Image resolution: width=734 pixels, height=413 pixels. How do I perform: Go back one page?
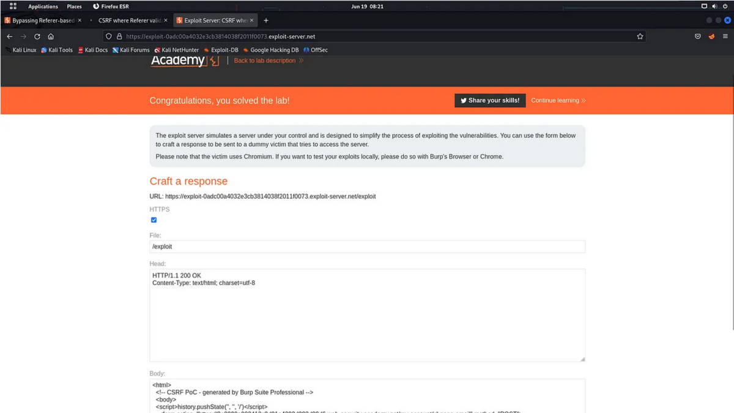(10, 37)
